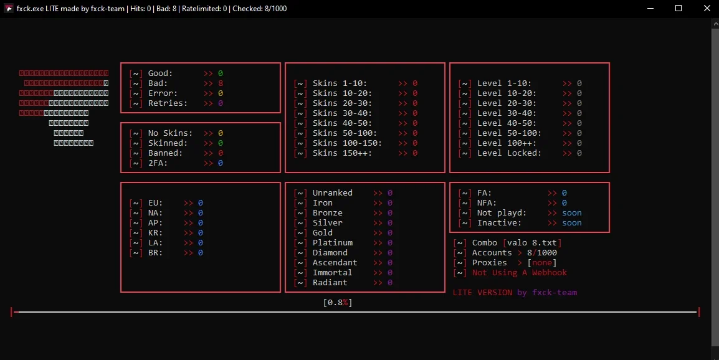Click the 'Ascendant' rank line
This screenshot has width=719, height=360.
point(343,263)
